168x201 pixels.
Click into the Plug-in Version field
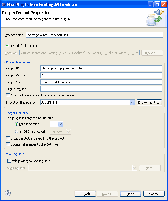click(101, 75)
